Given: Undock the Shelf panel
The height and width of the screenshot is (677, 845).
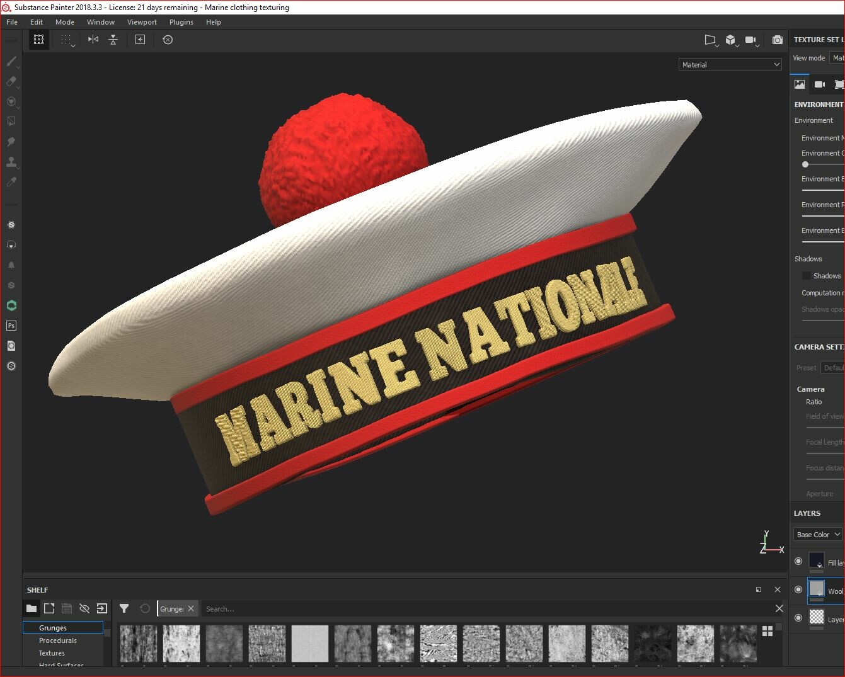Looking at the screenshot, I should pos(759,589).
